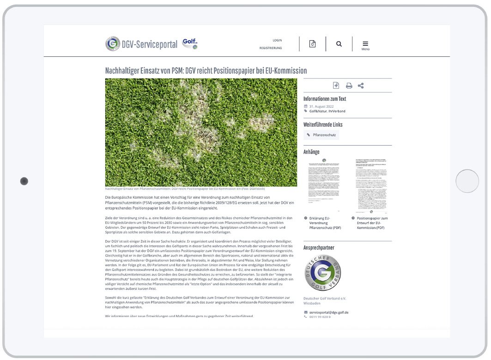Select the IhrVerband tag
The width and height of the screenshot is (491, 360).
click(337, 111)
